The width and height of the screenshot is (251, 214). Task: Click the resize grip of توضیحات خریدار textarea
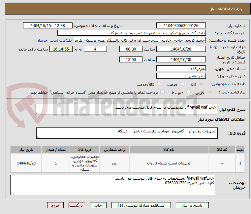pyautogui.click(x=12, y=194)
